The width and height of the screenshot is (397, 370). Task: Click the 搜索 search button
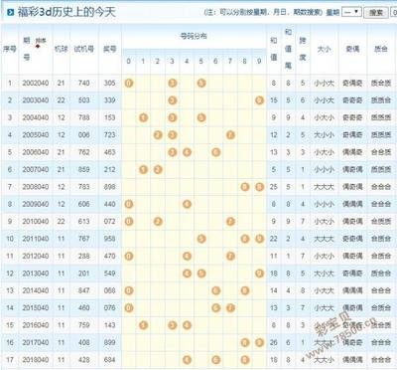pyautogui.click(x=376, y=13)
